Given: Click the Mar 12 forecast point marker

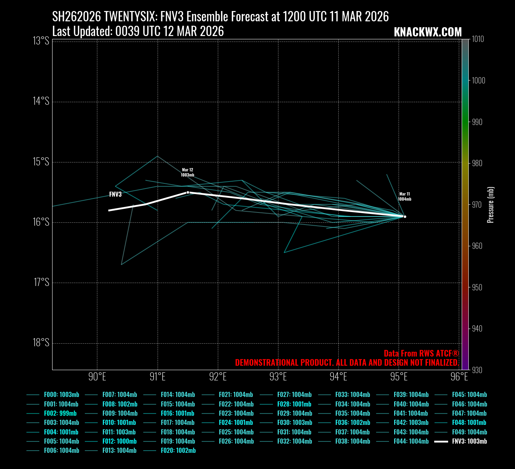Looking at the screenshot, I should (x=188, y=192).
